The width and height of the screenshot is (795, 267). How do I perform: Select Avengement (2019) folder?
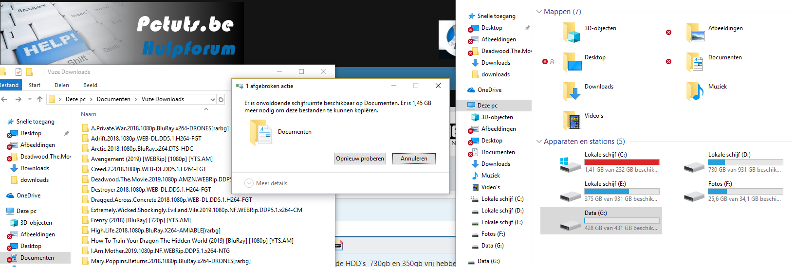(x=148, y=159)
